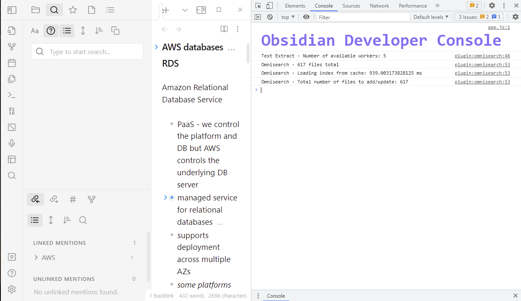The height and width of the screenshot is (301, 521).
Task: Open a random note with dice icon
Action: 12,127
